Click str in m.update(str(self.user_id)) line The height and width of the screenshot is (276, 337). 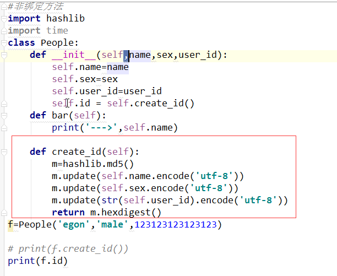[110, 201]
